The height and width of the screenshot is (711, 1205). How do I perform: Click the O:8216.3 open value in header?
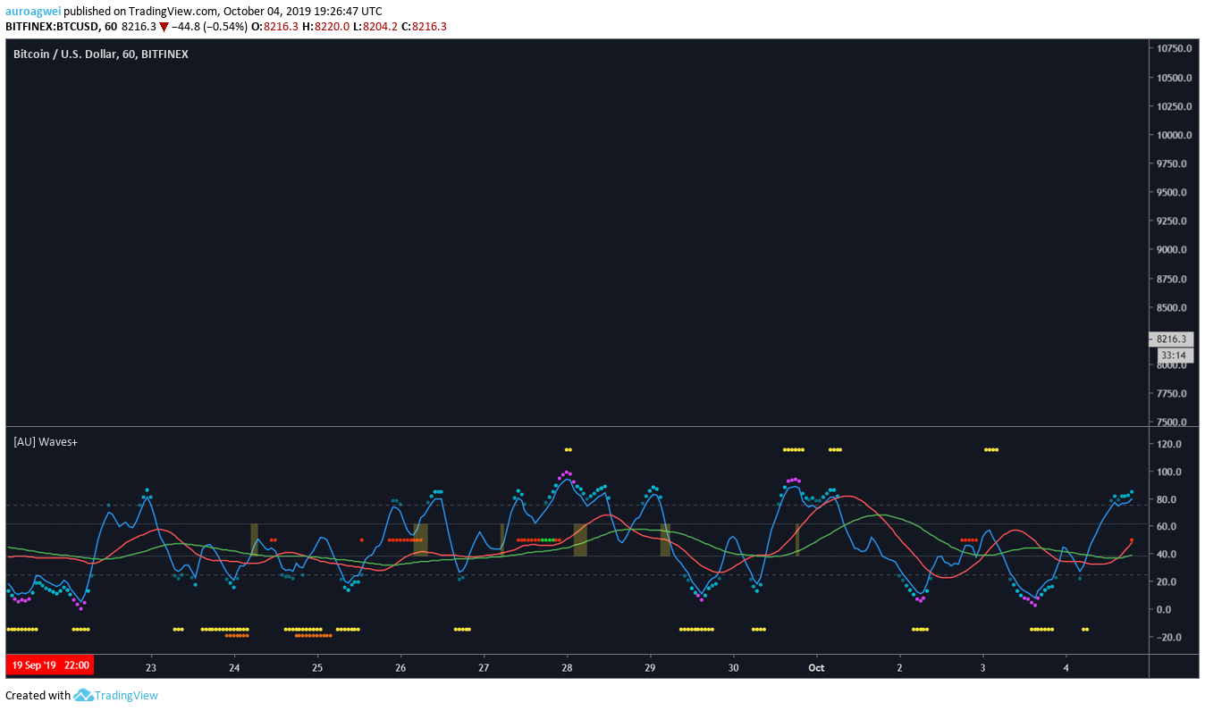coord(274,27)
